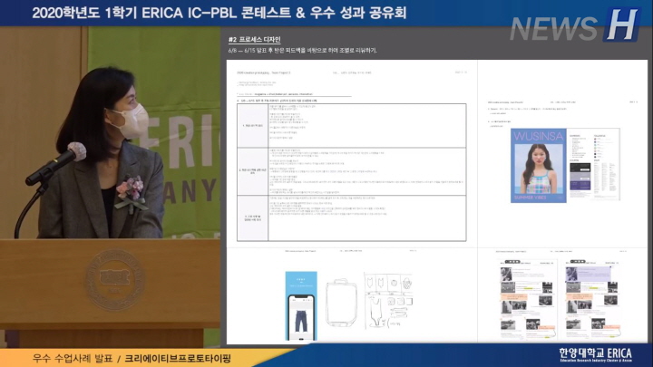
Task: Click the '크리에이티브프로토타이핑' caption text
Action: [178, 356]
